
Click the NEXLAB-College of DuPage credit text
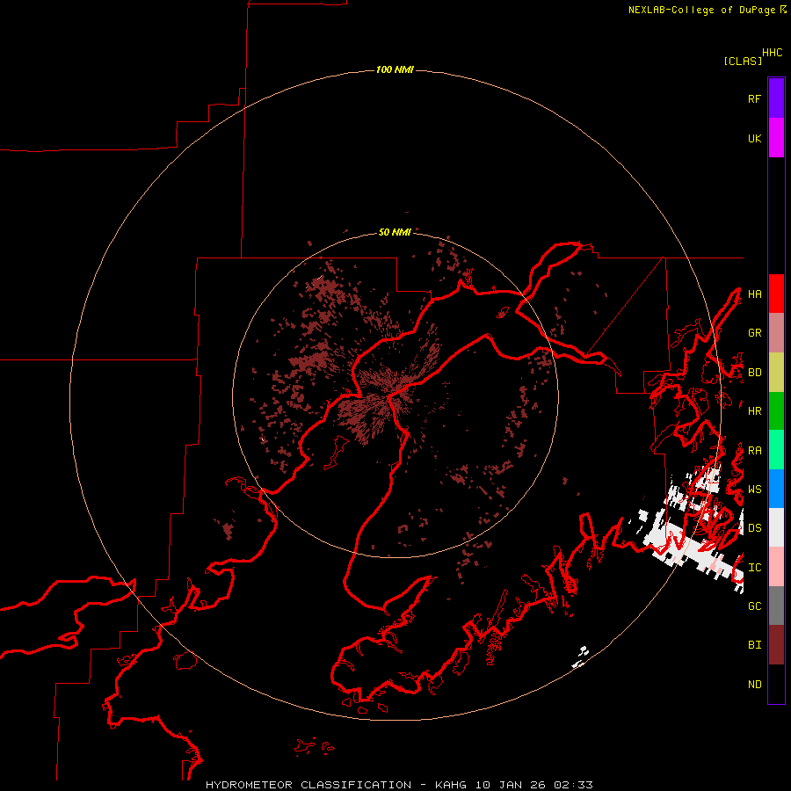[701, 10]
